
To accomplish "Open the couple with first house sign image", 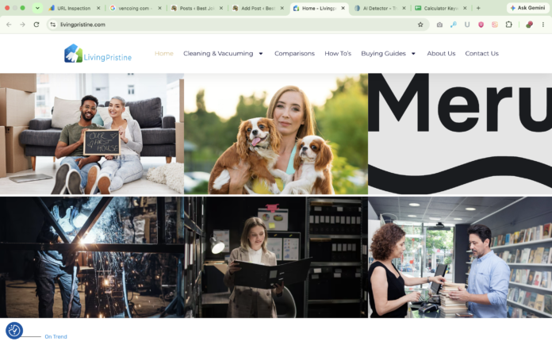I will 92,134.
